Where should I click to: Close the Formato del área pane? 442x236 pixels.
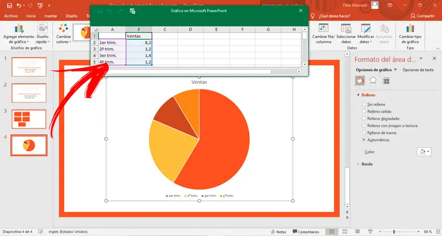[434, 58]
